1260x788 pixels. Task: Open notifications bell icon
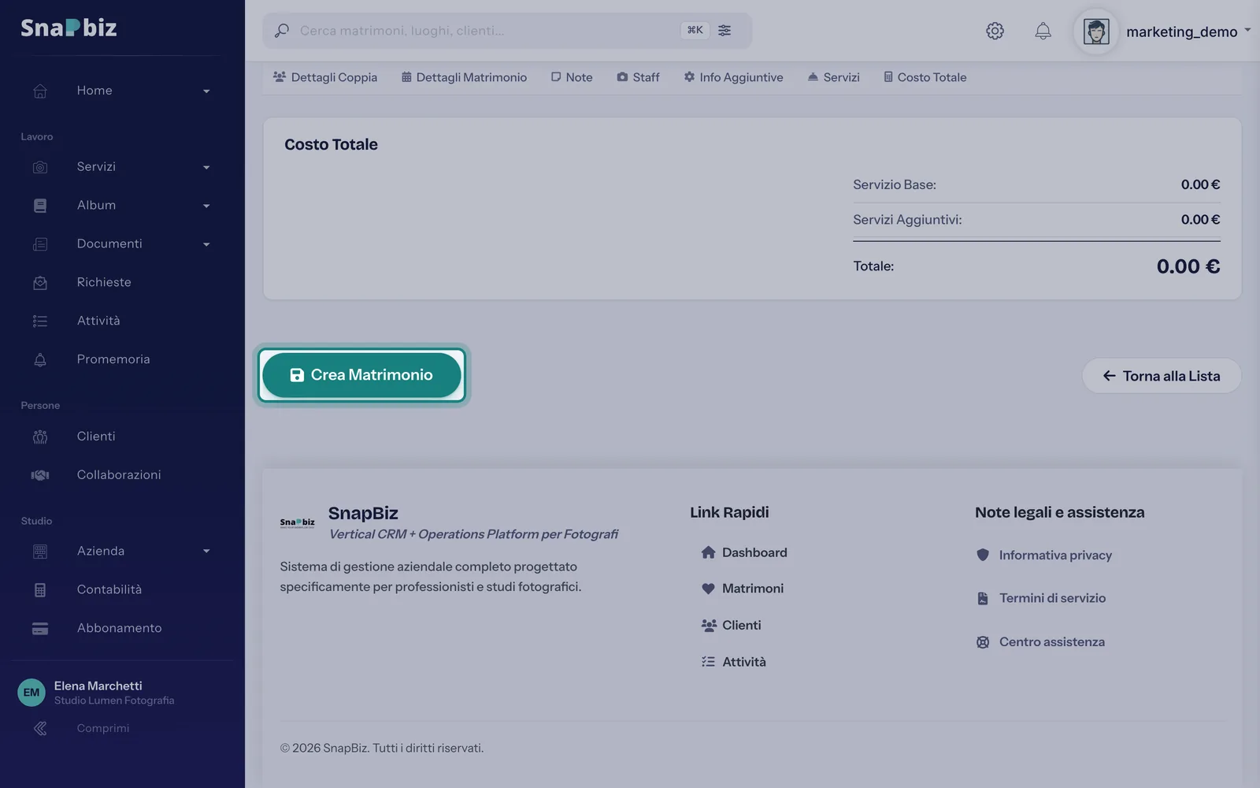pos(1043,31)
